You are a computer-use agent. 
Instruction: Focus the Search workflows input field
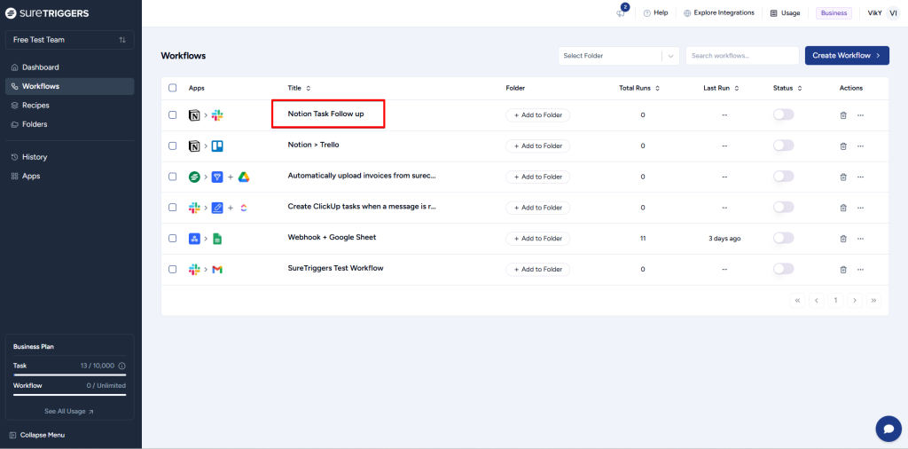coord(741,56)
